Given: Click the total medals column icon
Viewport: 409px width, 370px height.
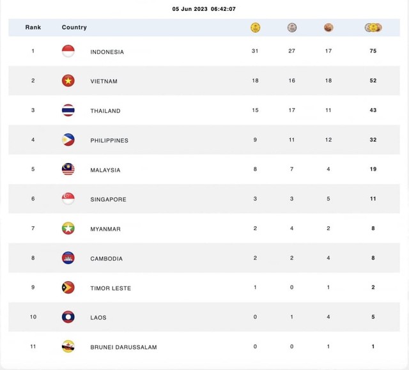Looking at the screenshot, I should 373,27.
